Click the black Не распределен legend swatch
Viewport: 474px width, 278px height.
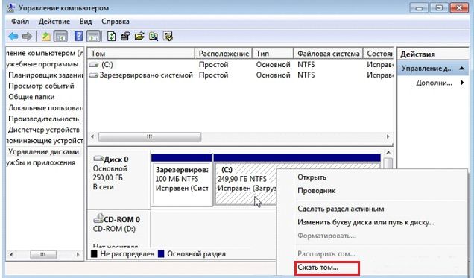point(94,254)
